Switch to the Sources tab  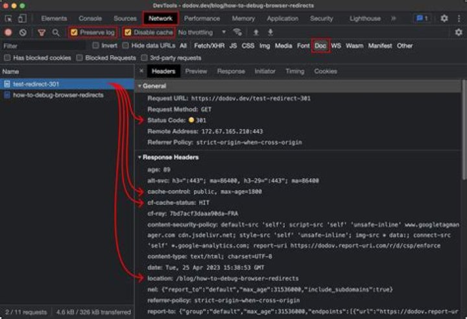click(125, 18)
